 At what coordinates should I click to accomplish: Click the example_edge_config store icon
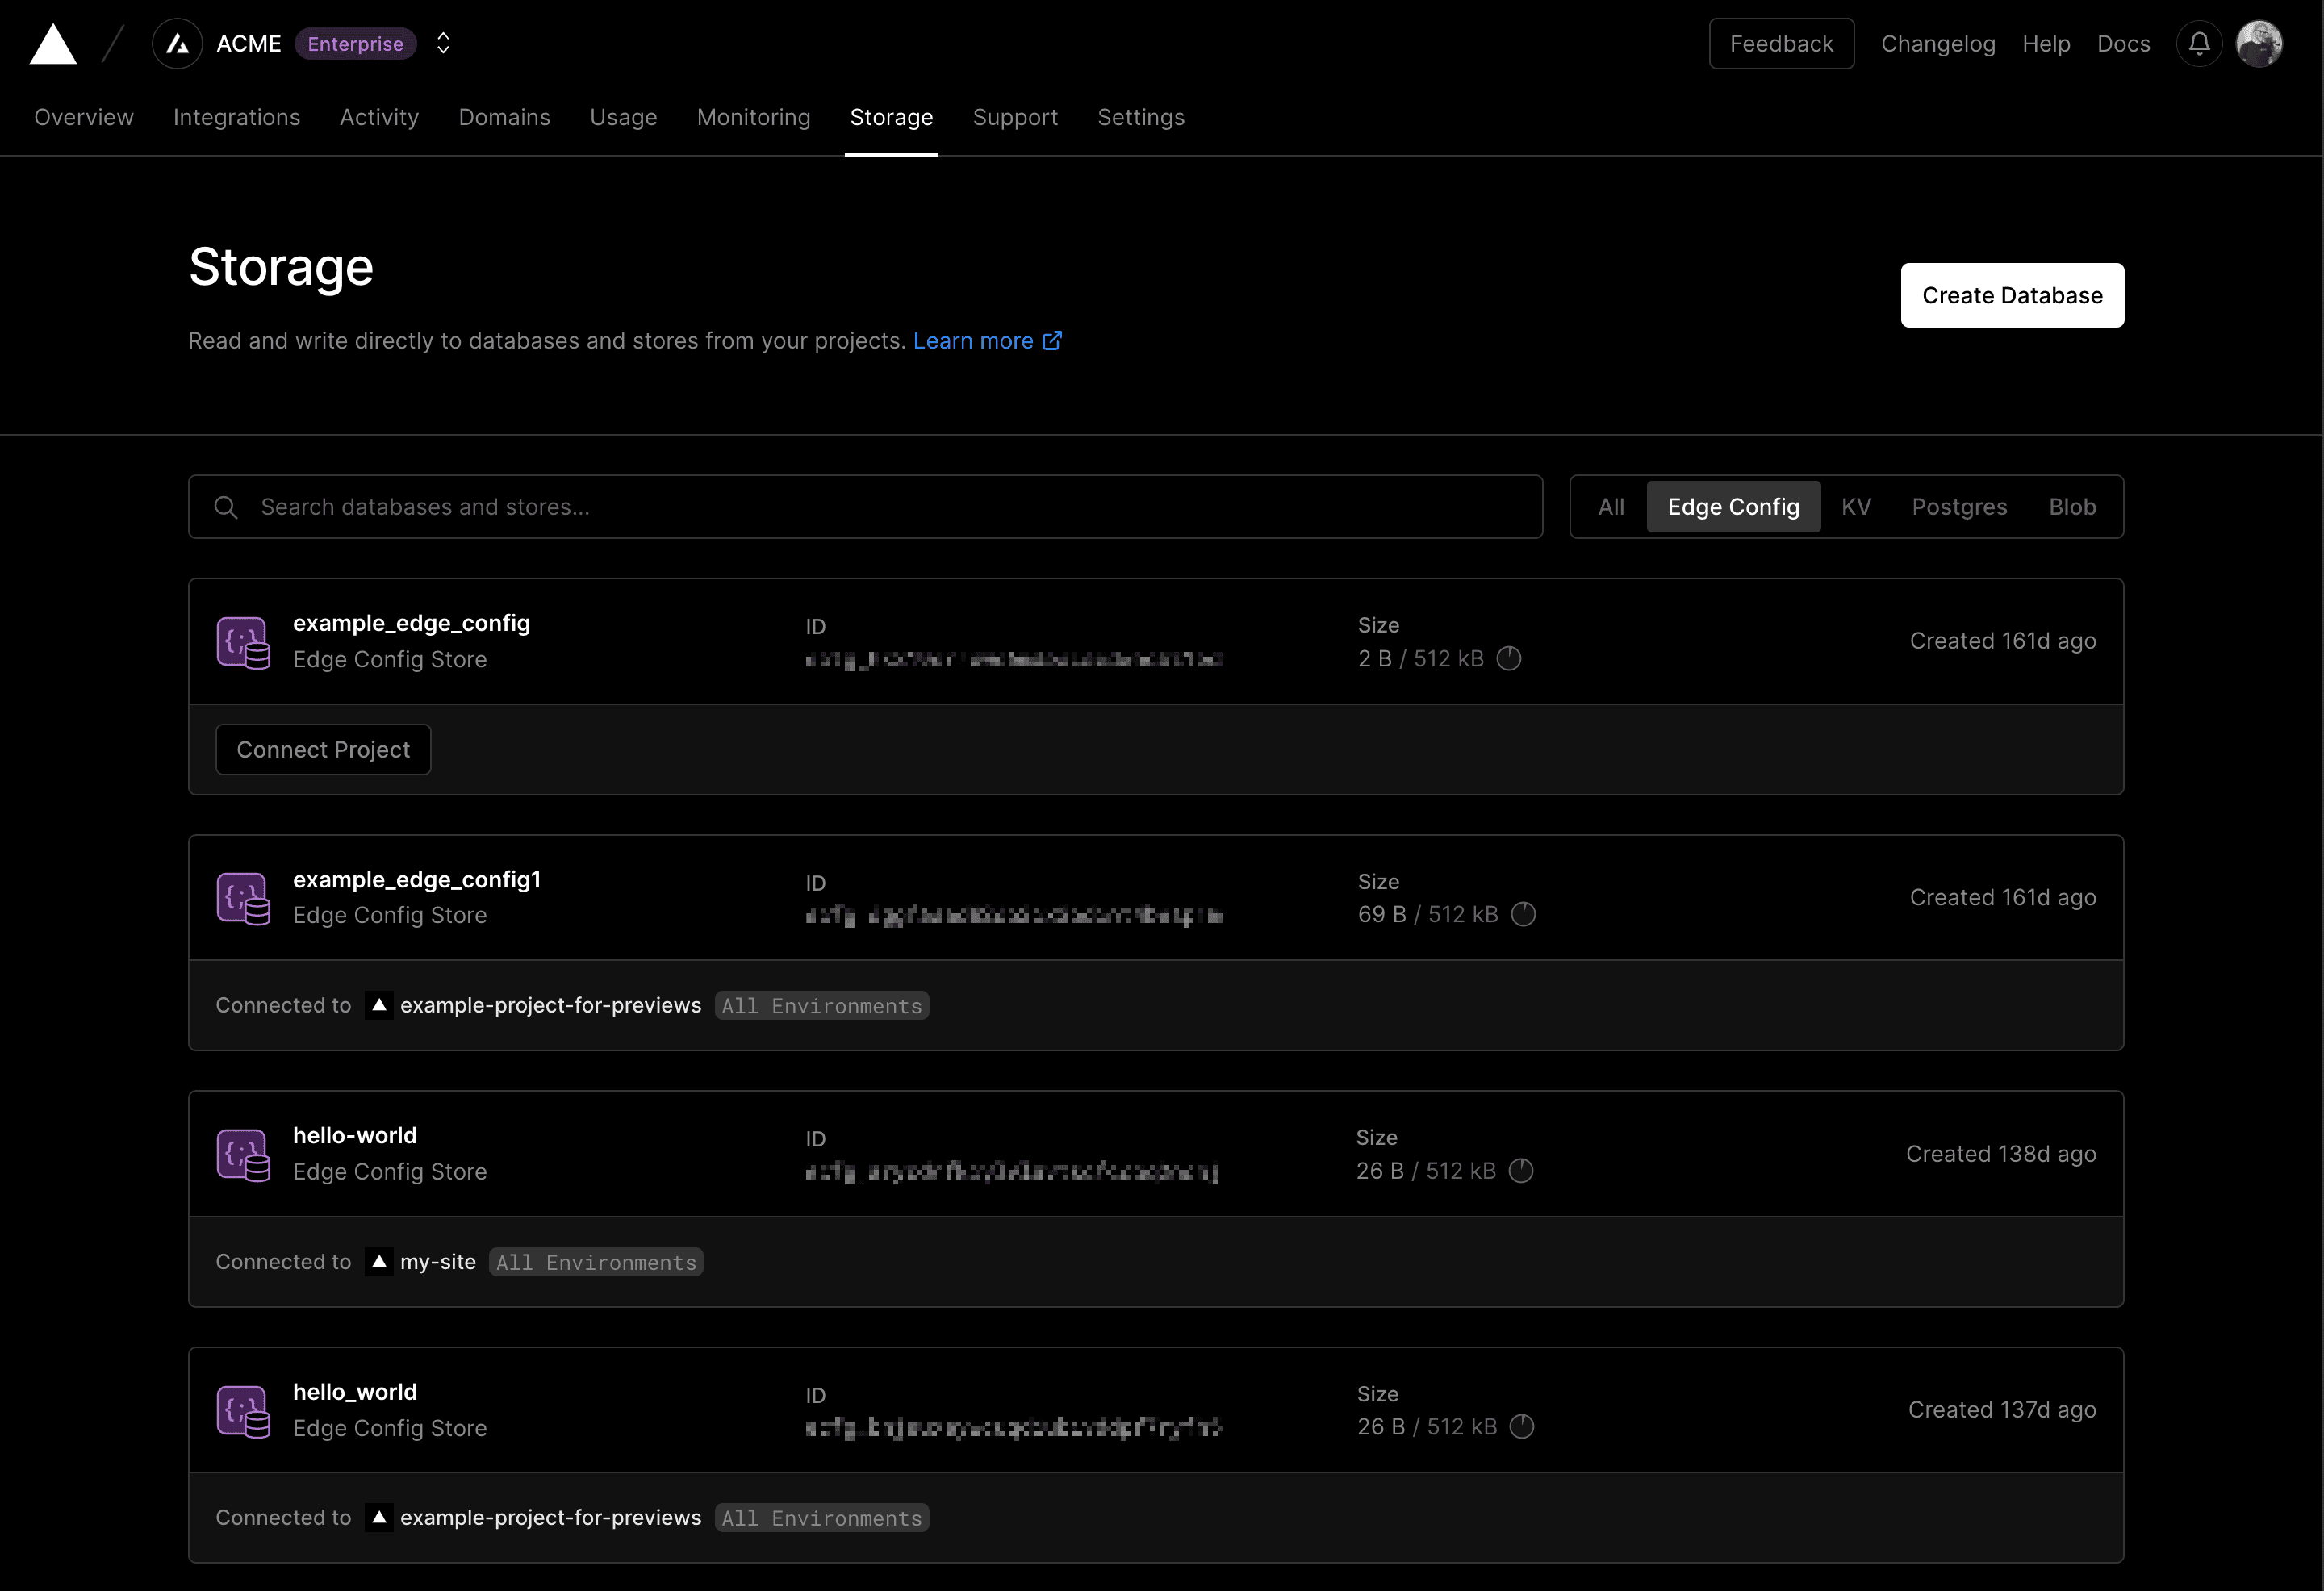click(243, 642)
